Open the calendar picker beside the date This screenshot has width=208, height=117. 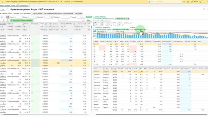pos(129,19)
